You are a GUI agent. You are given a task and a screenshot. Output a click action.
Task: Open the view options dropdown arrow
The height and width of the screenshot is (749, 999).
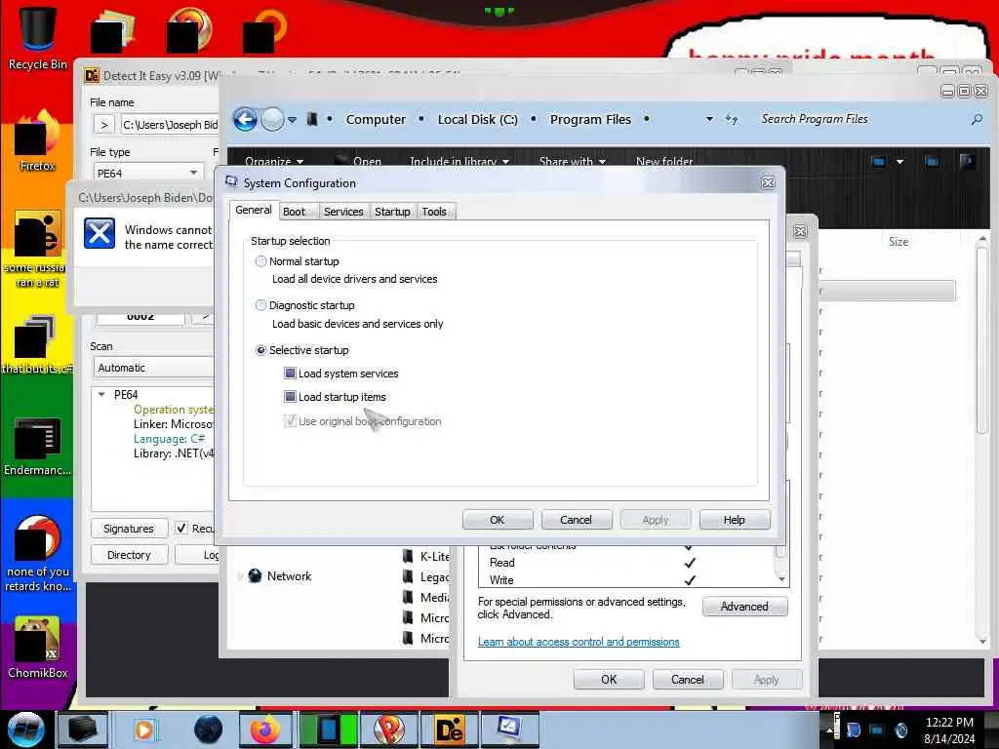click(x=899, y=162)
